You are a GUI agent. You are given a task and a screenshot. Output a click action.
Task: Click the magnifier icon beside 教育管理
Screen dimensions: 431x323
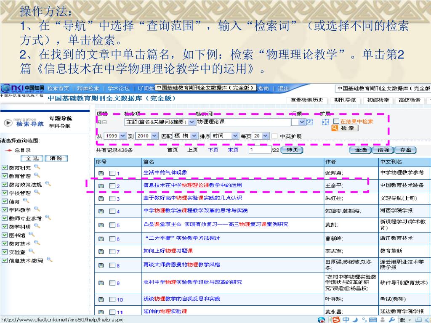point(37,175)
